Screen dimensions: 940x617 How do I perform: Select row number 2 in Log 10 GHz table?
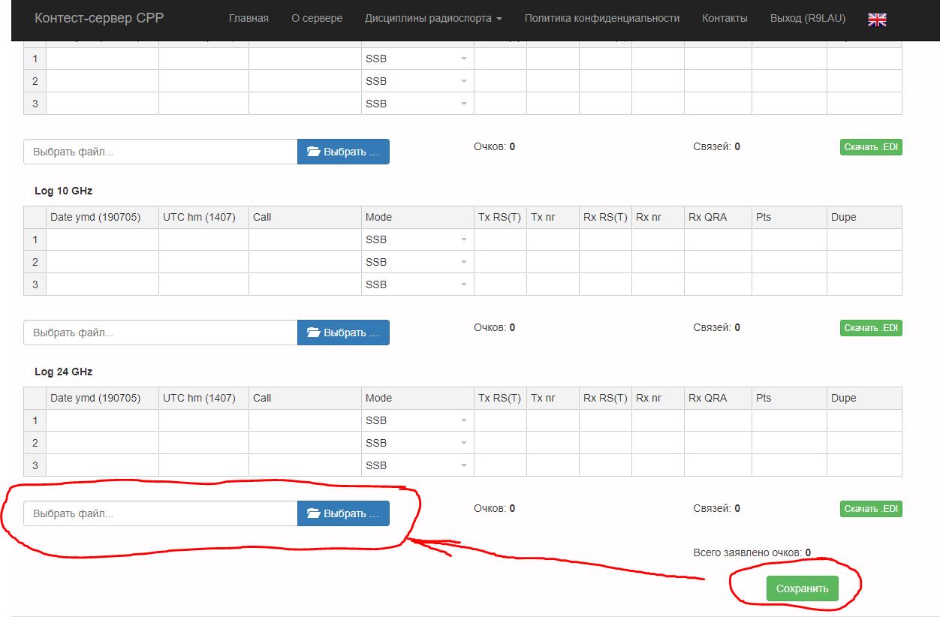tap(35, 262)
